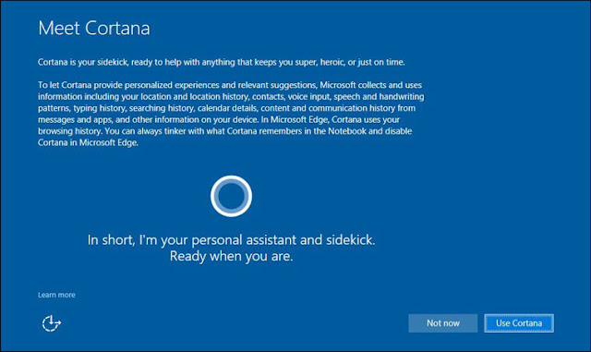Choose the Use Cortana button
591x352 pixels.
click(519, 323)
